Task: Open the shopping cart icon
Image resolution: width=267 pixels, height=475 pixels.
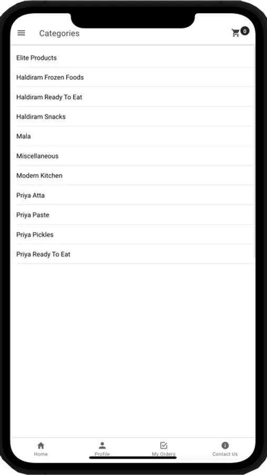Action: tap(235, 33)
